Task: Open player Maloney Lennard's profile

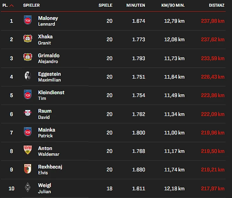Action: click(x=48, y=21)
